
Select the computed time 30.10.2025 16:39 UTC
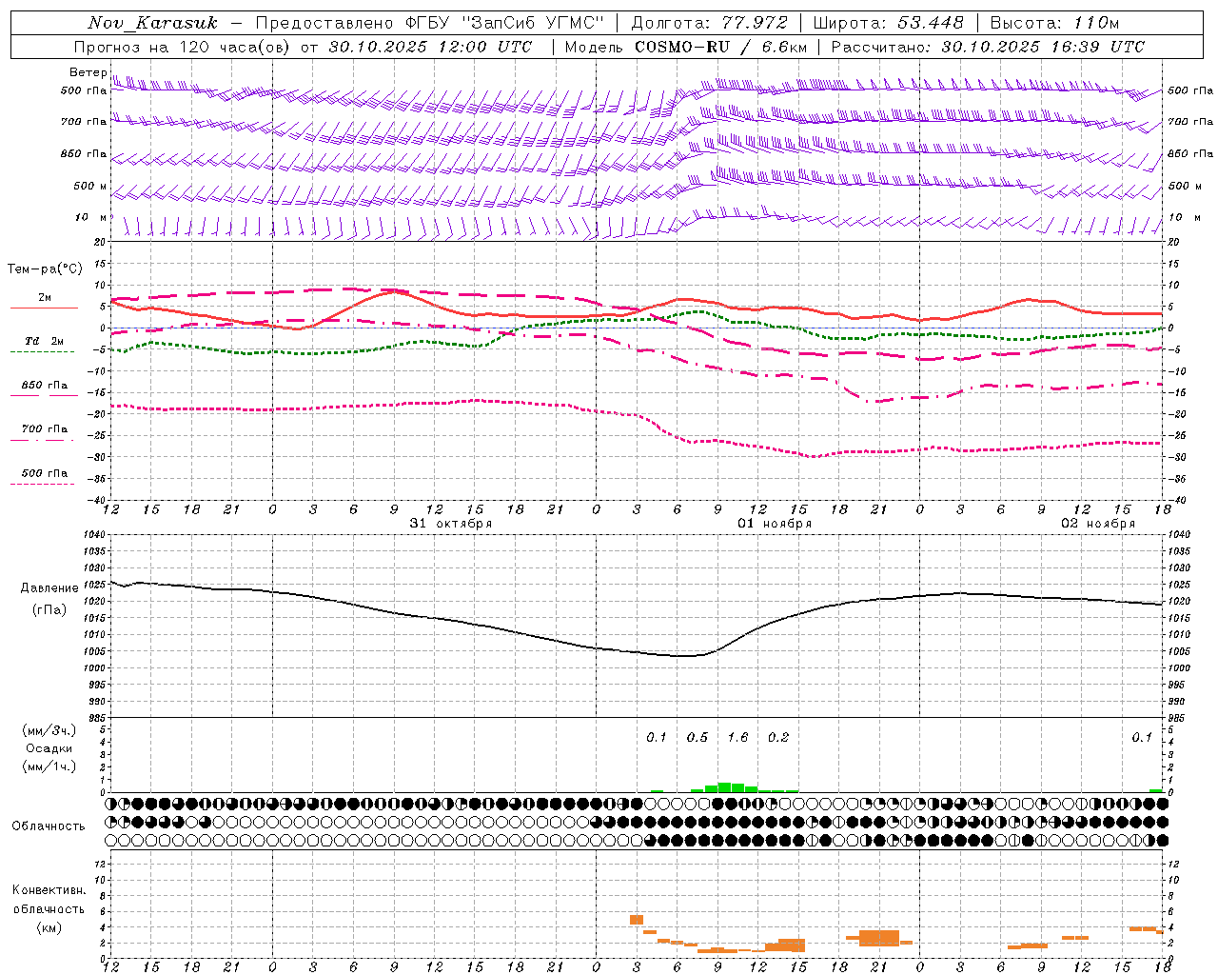(x=1043, y=47)
